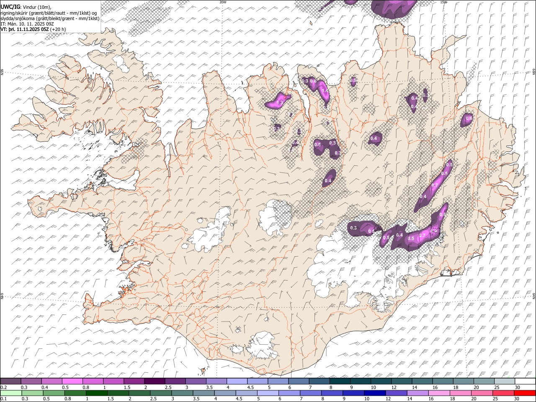Choose the darkest green swatch labeled 1
The height and width of the screenshot is (402, 536).
click(x=97, y=393)
